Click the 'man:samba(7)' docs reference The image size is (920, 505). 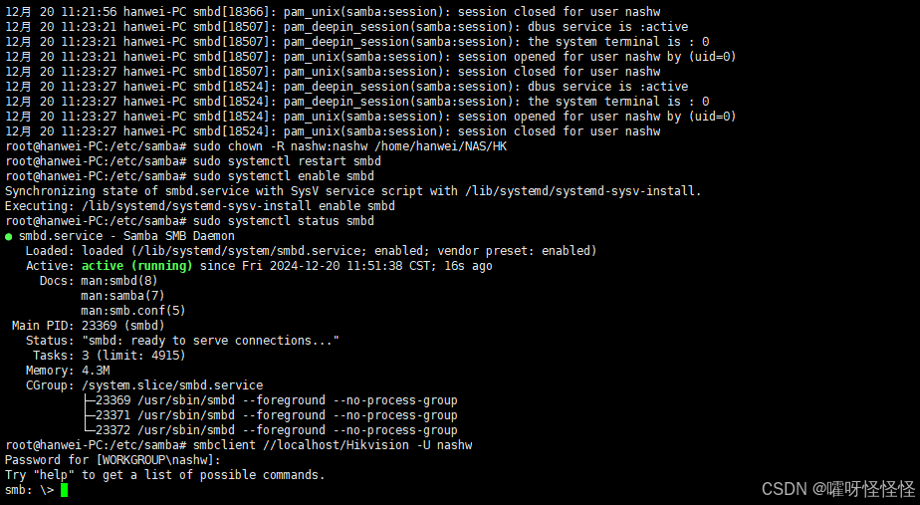tap(122, 296)
